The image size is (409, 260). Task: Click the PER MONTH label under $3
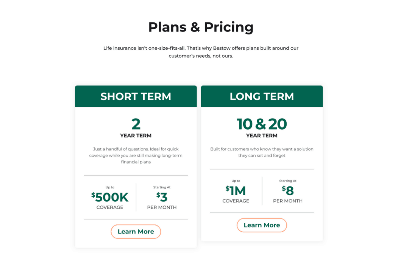pyautogui.click(x=162, y=207)
